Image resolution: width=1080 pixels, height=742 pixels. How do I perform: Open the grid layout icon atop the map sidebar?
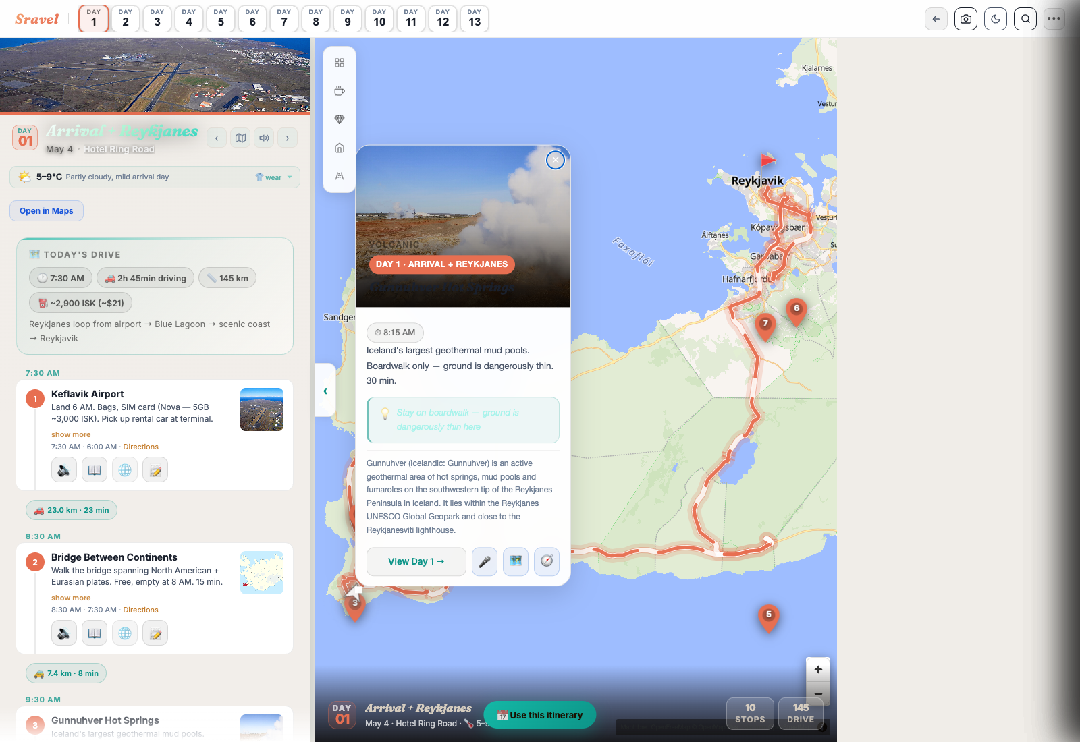pyautogui.click(x=340, y=62)
